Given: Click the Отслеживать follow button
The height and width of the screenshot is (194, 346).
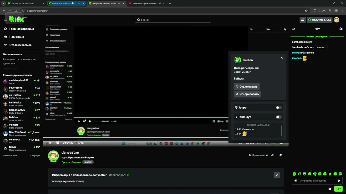Looking at the screenshot, I should pyautogui.click(x=247, y=86).
